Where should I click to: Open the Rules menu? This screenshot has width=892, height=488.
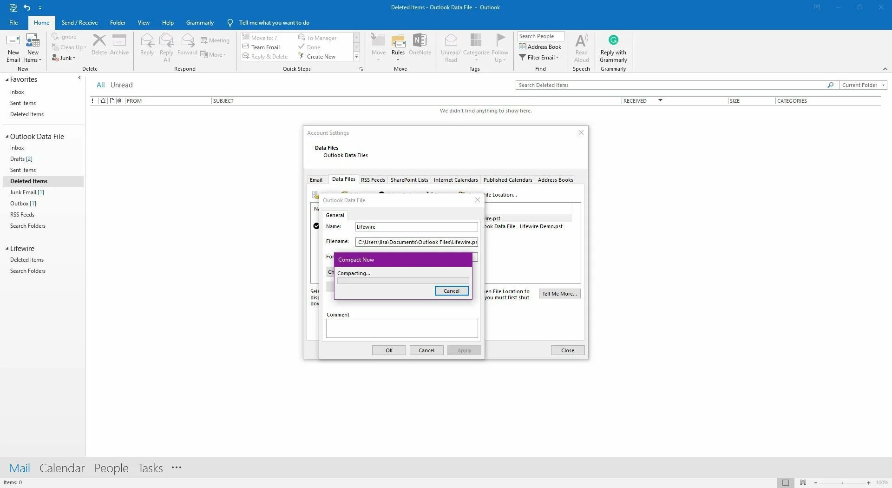coord(398,48)
